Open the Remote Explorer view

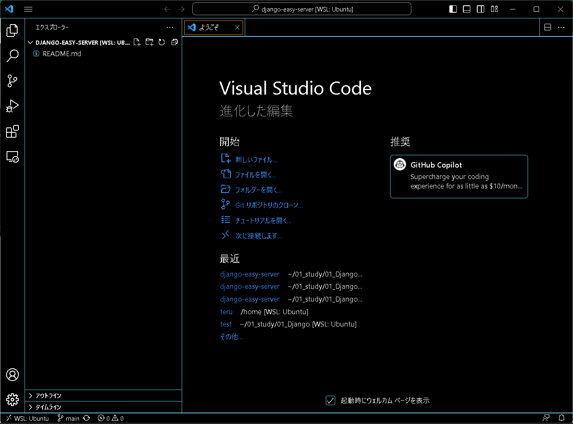point(12,157)
